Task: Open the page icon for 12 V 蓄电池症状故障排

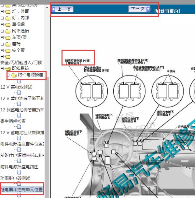Action: [19, 127]
